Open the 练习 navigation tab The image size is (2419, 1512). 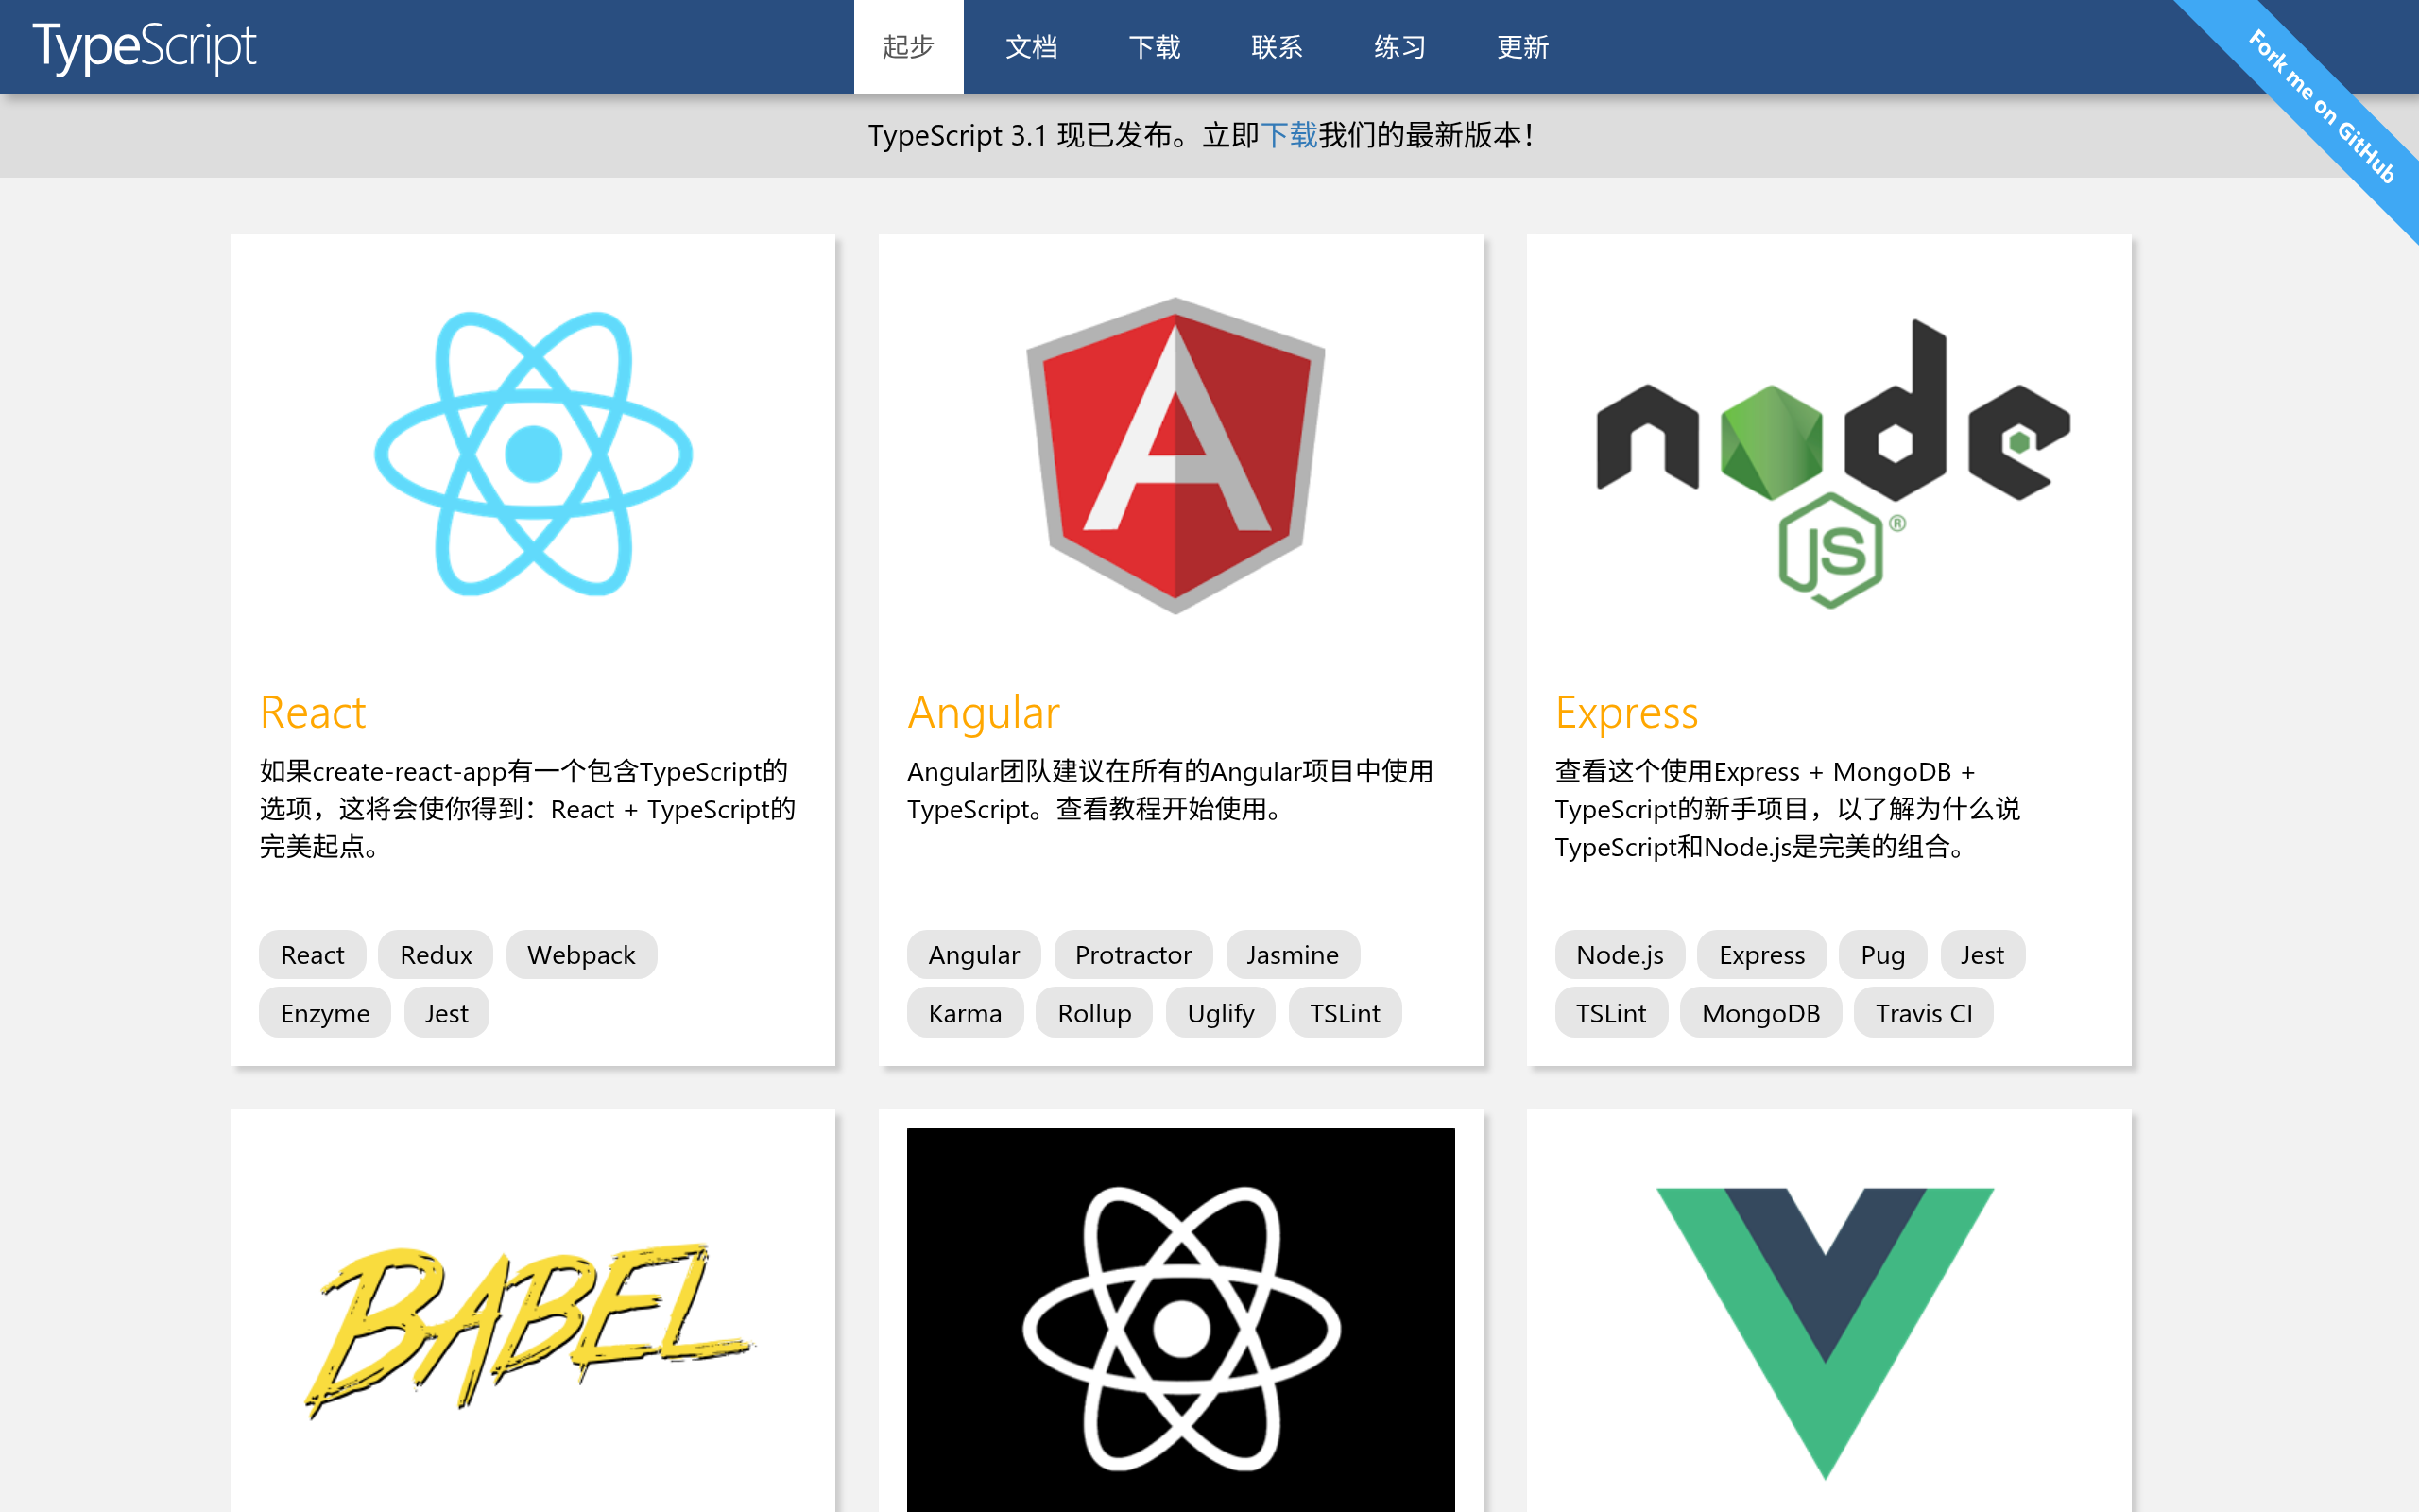(1399, 47)
